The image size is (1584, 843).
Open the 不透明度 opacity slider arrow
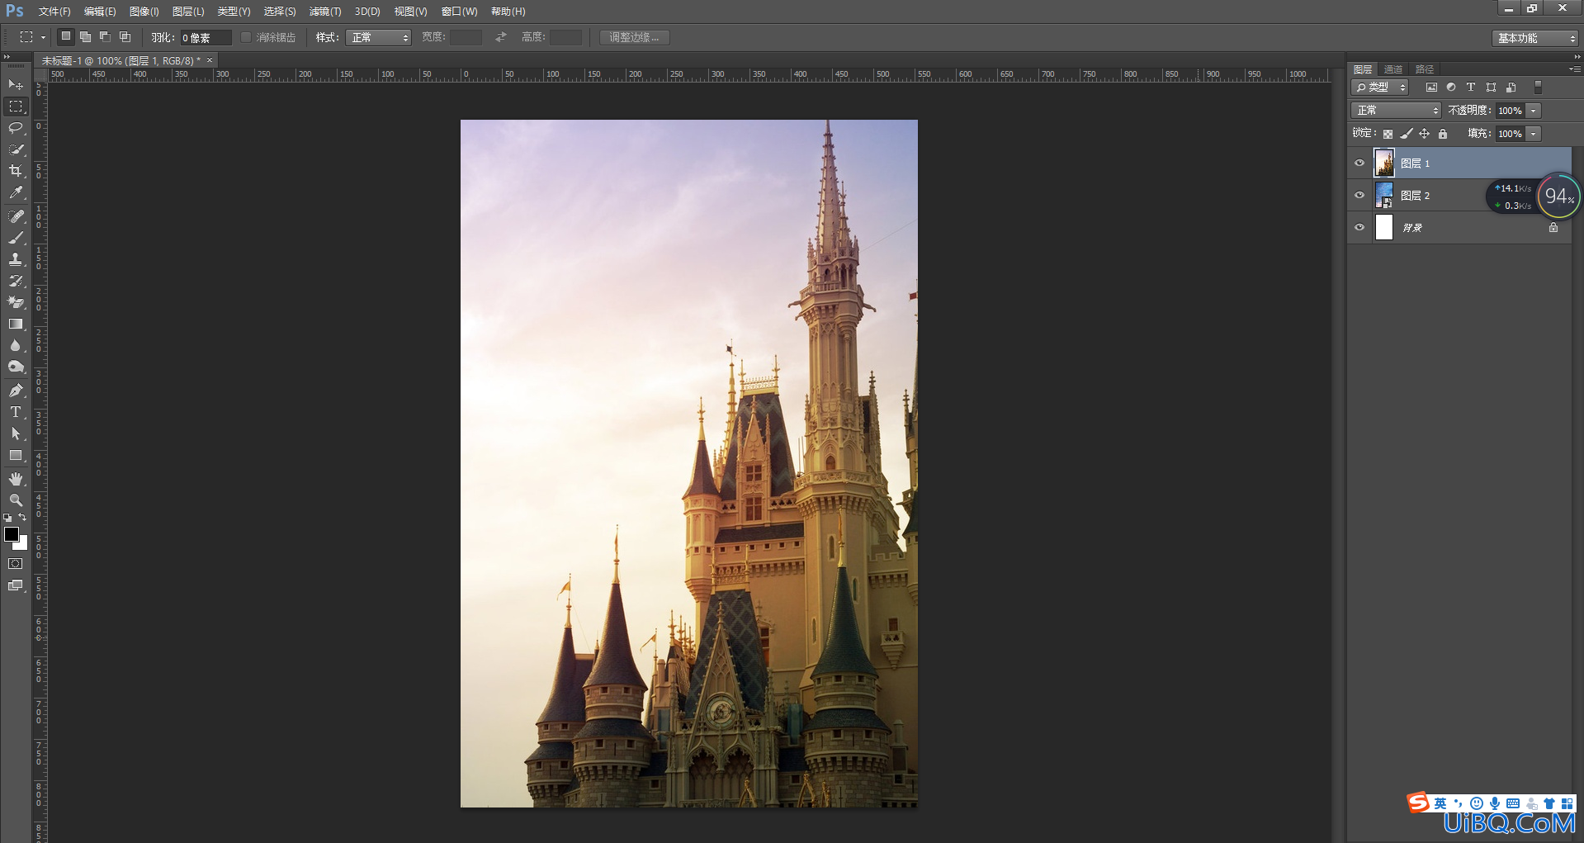pos(1534,111)
